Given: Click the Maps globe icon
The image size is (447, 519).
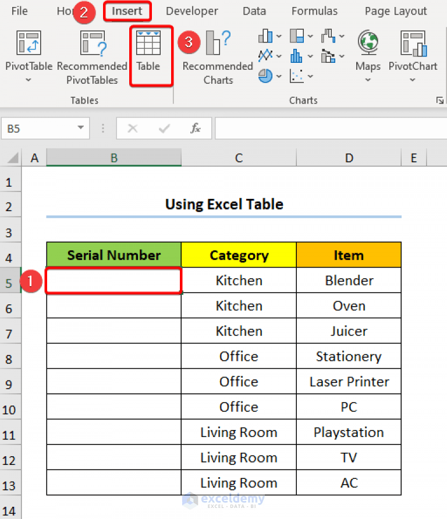Looking at the screenshot, I should pos(368,42).
